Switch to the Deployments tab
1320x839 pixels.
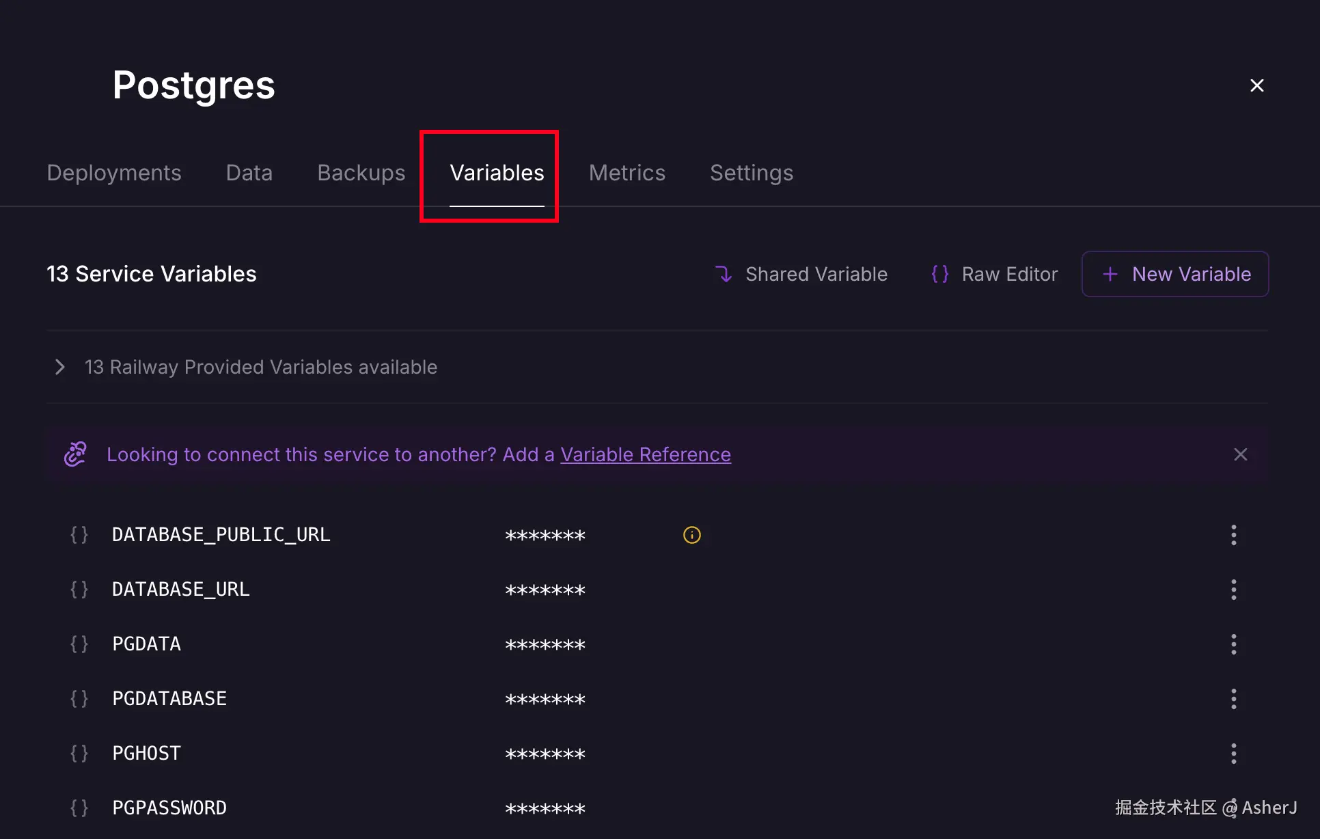(x=114, y=173)
